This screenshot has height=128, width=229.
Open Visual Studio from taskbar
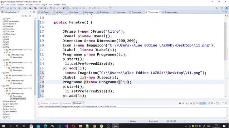(66, 126)
